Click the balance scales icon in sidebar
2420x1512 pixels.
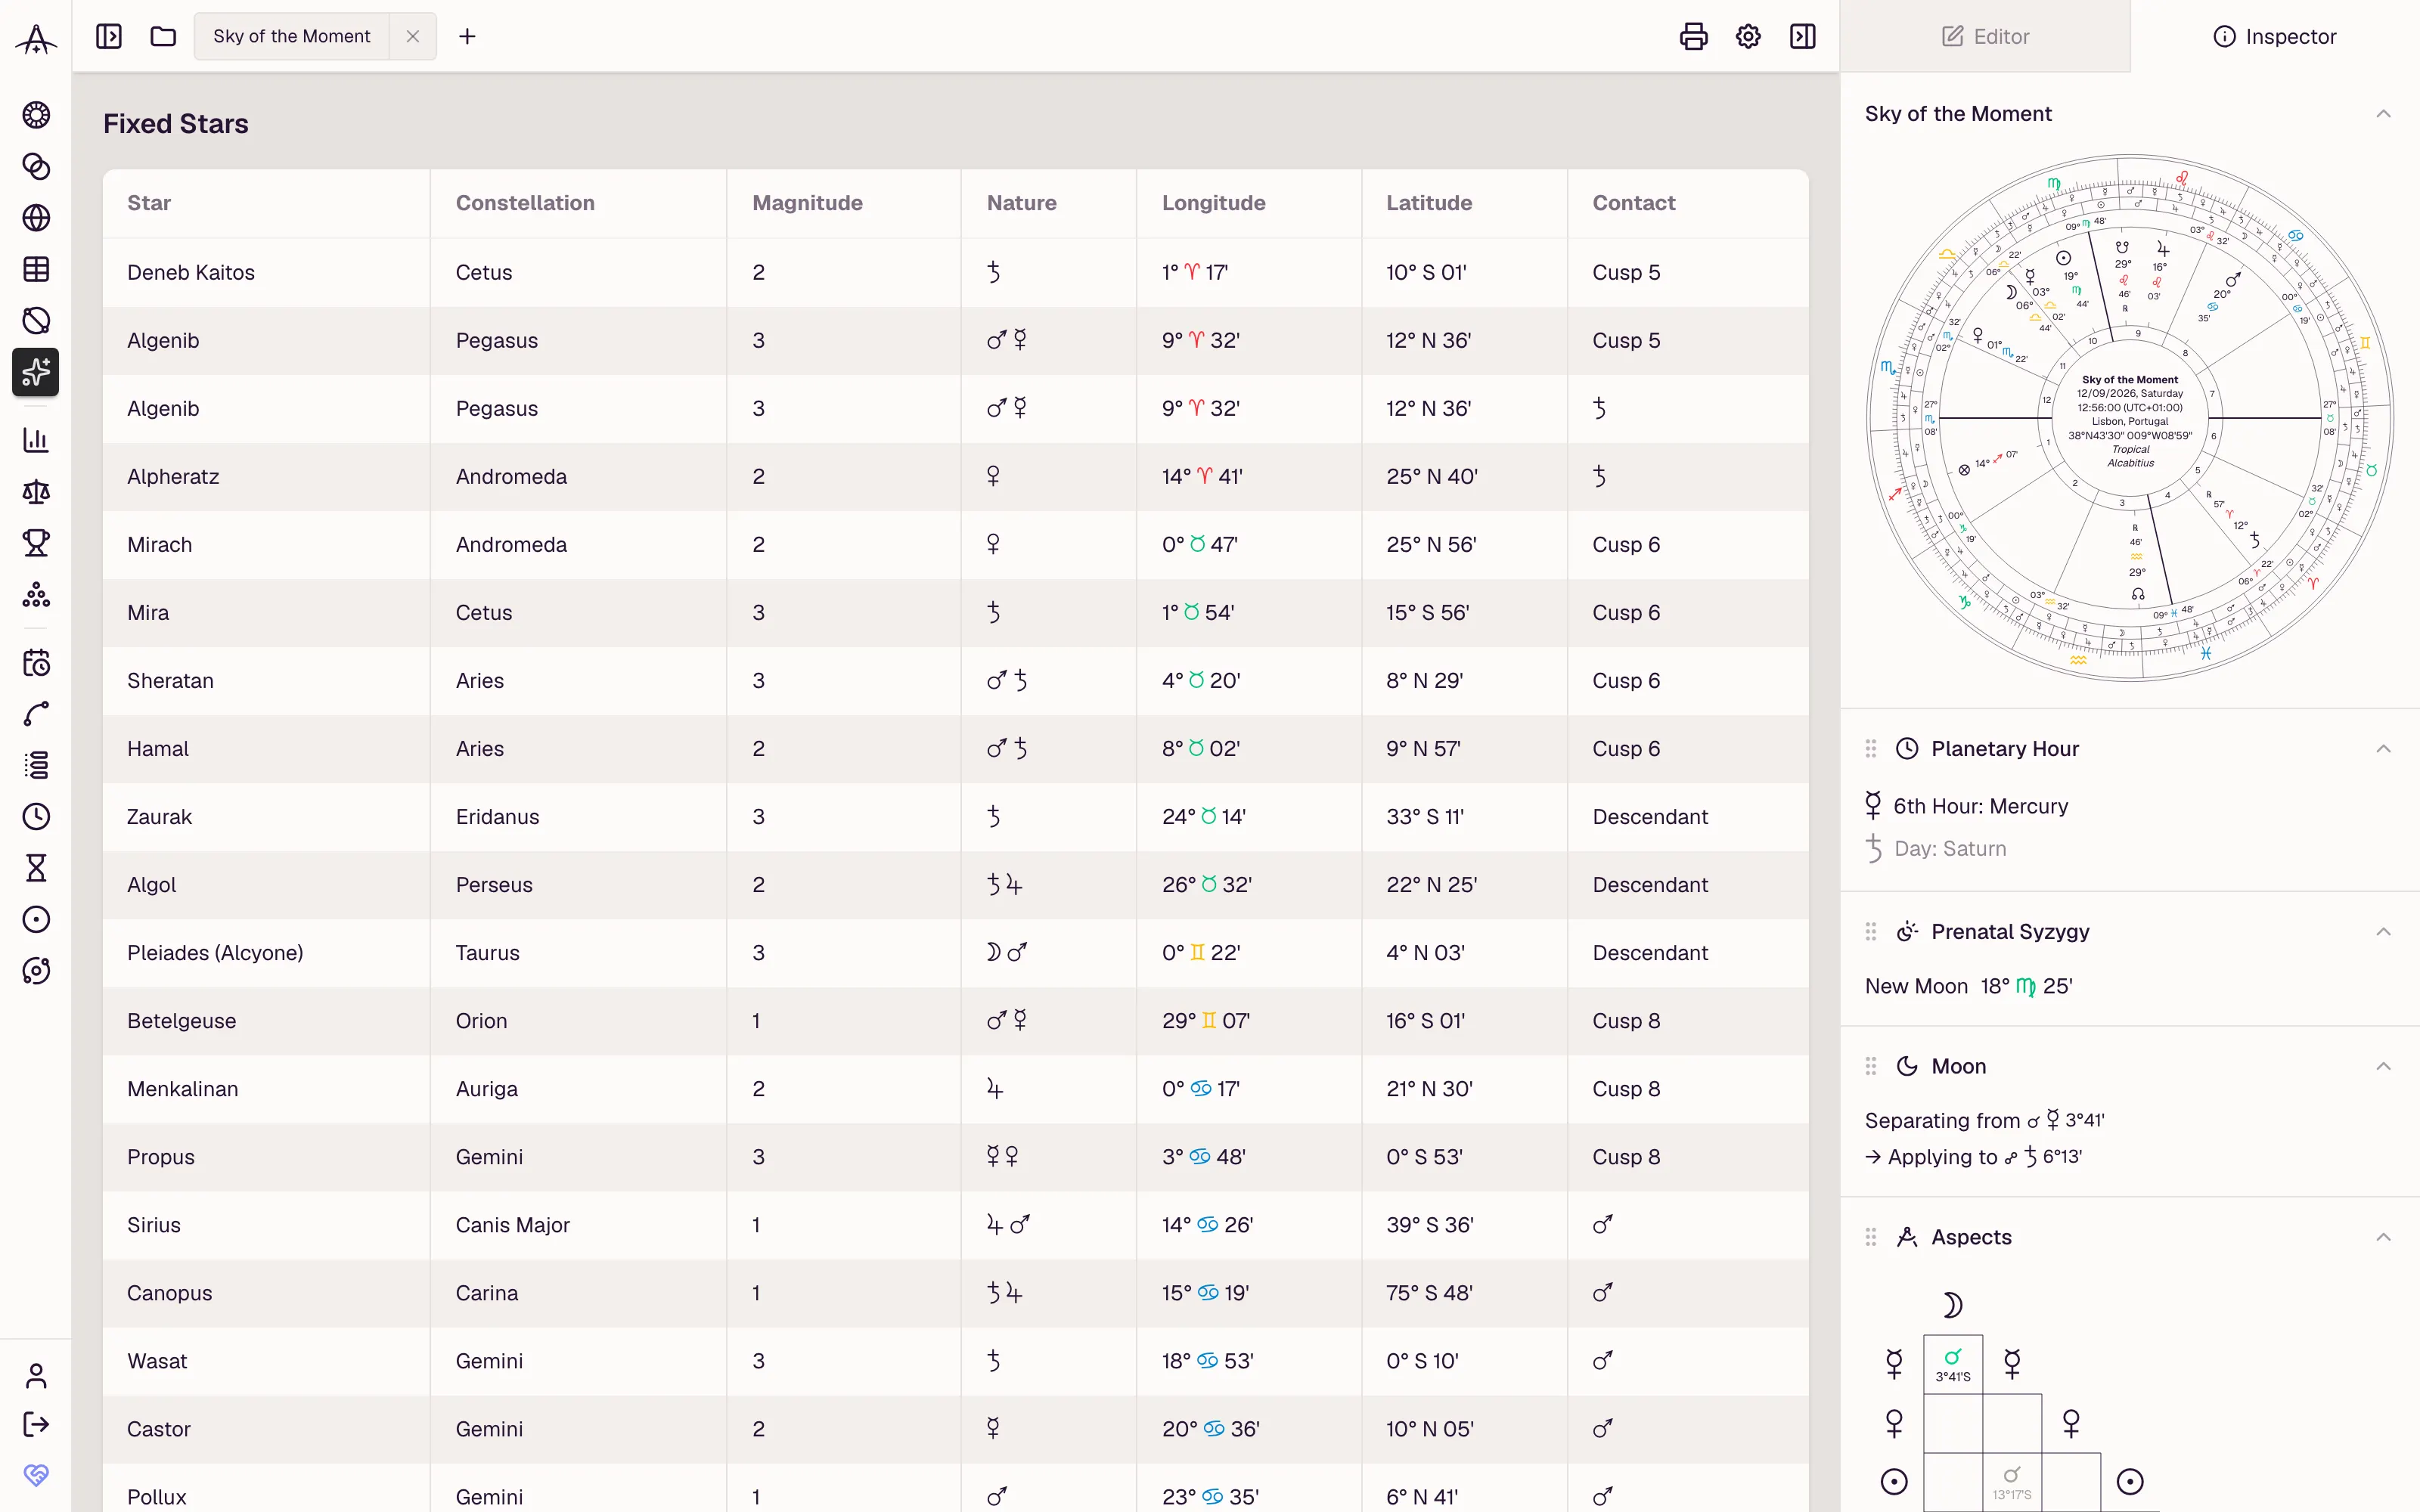(36, 492)
